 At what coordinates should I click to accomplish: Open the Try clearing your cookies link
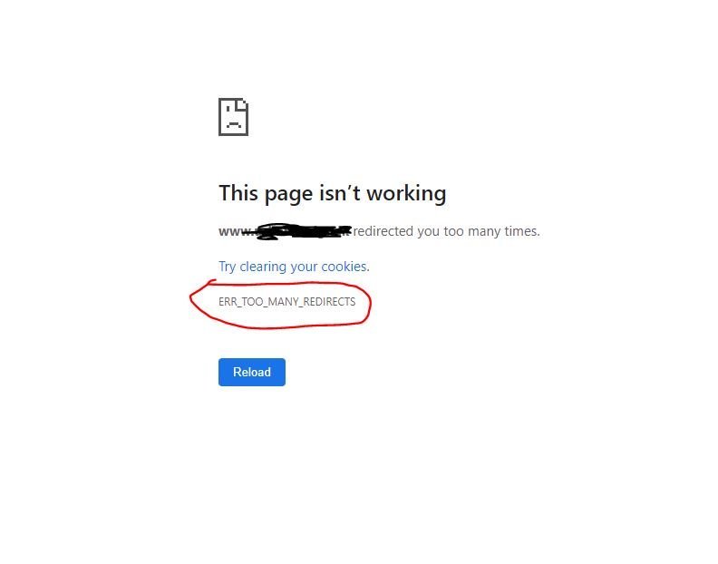click(294, 267)
